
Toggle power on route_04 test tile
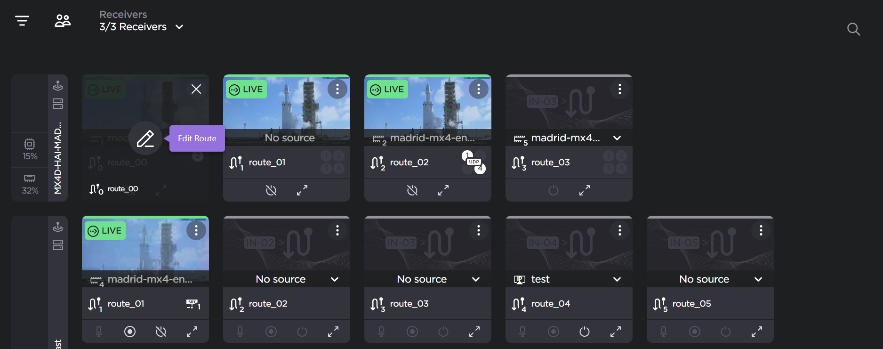(584, 332)
